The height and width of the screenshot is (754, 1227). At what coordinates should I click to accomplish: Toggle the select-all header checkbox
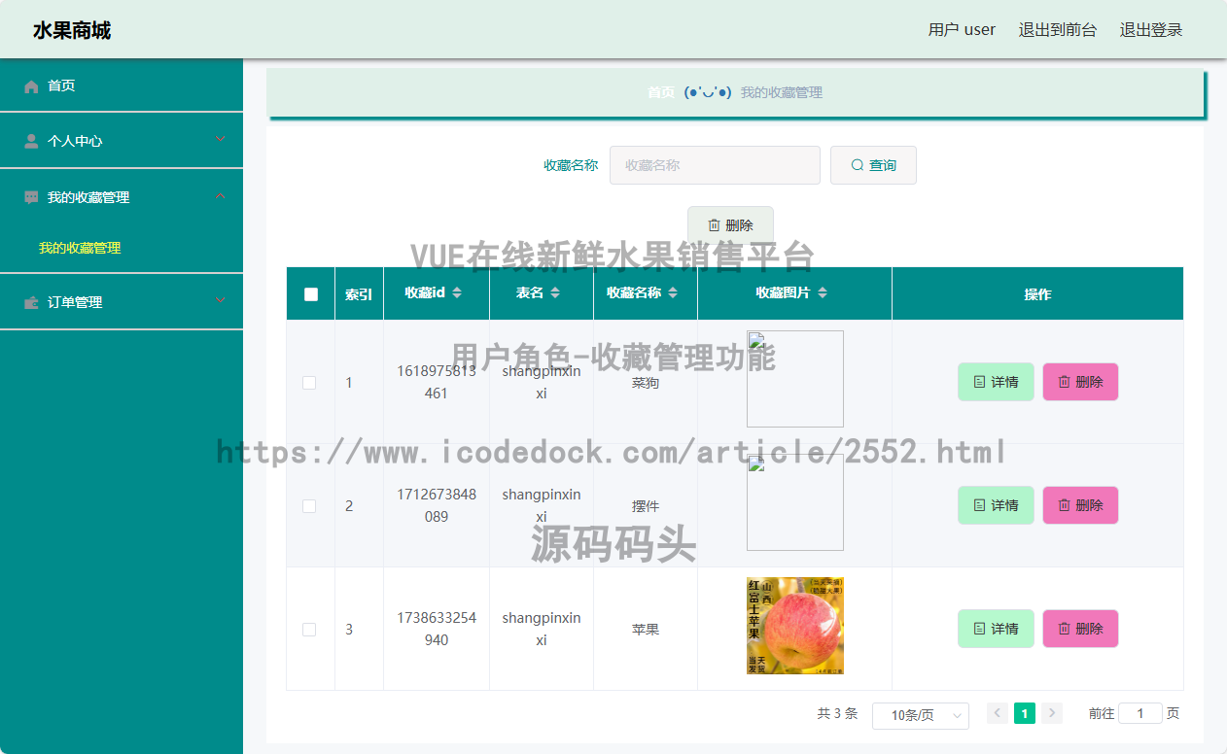click(x=311, y=294)
